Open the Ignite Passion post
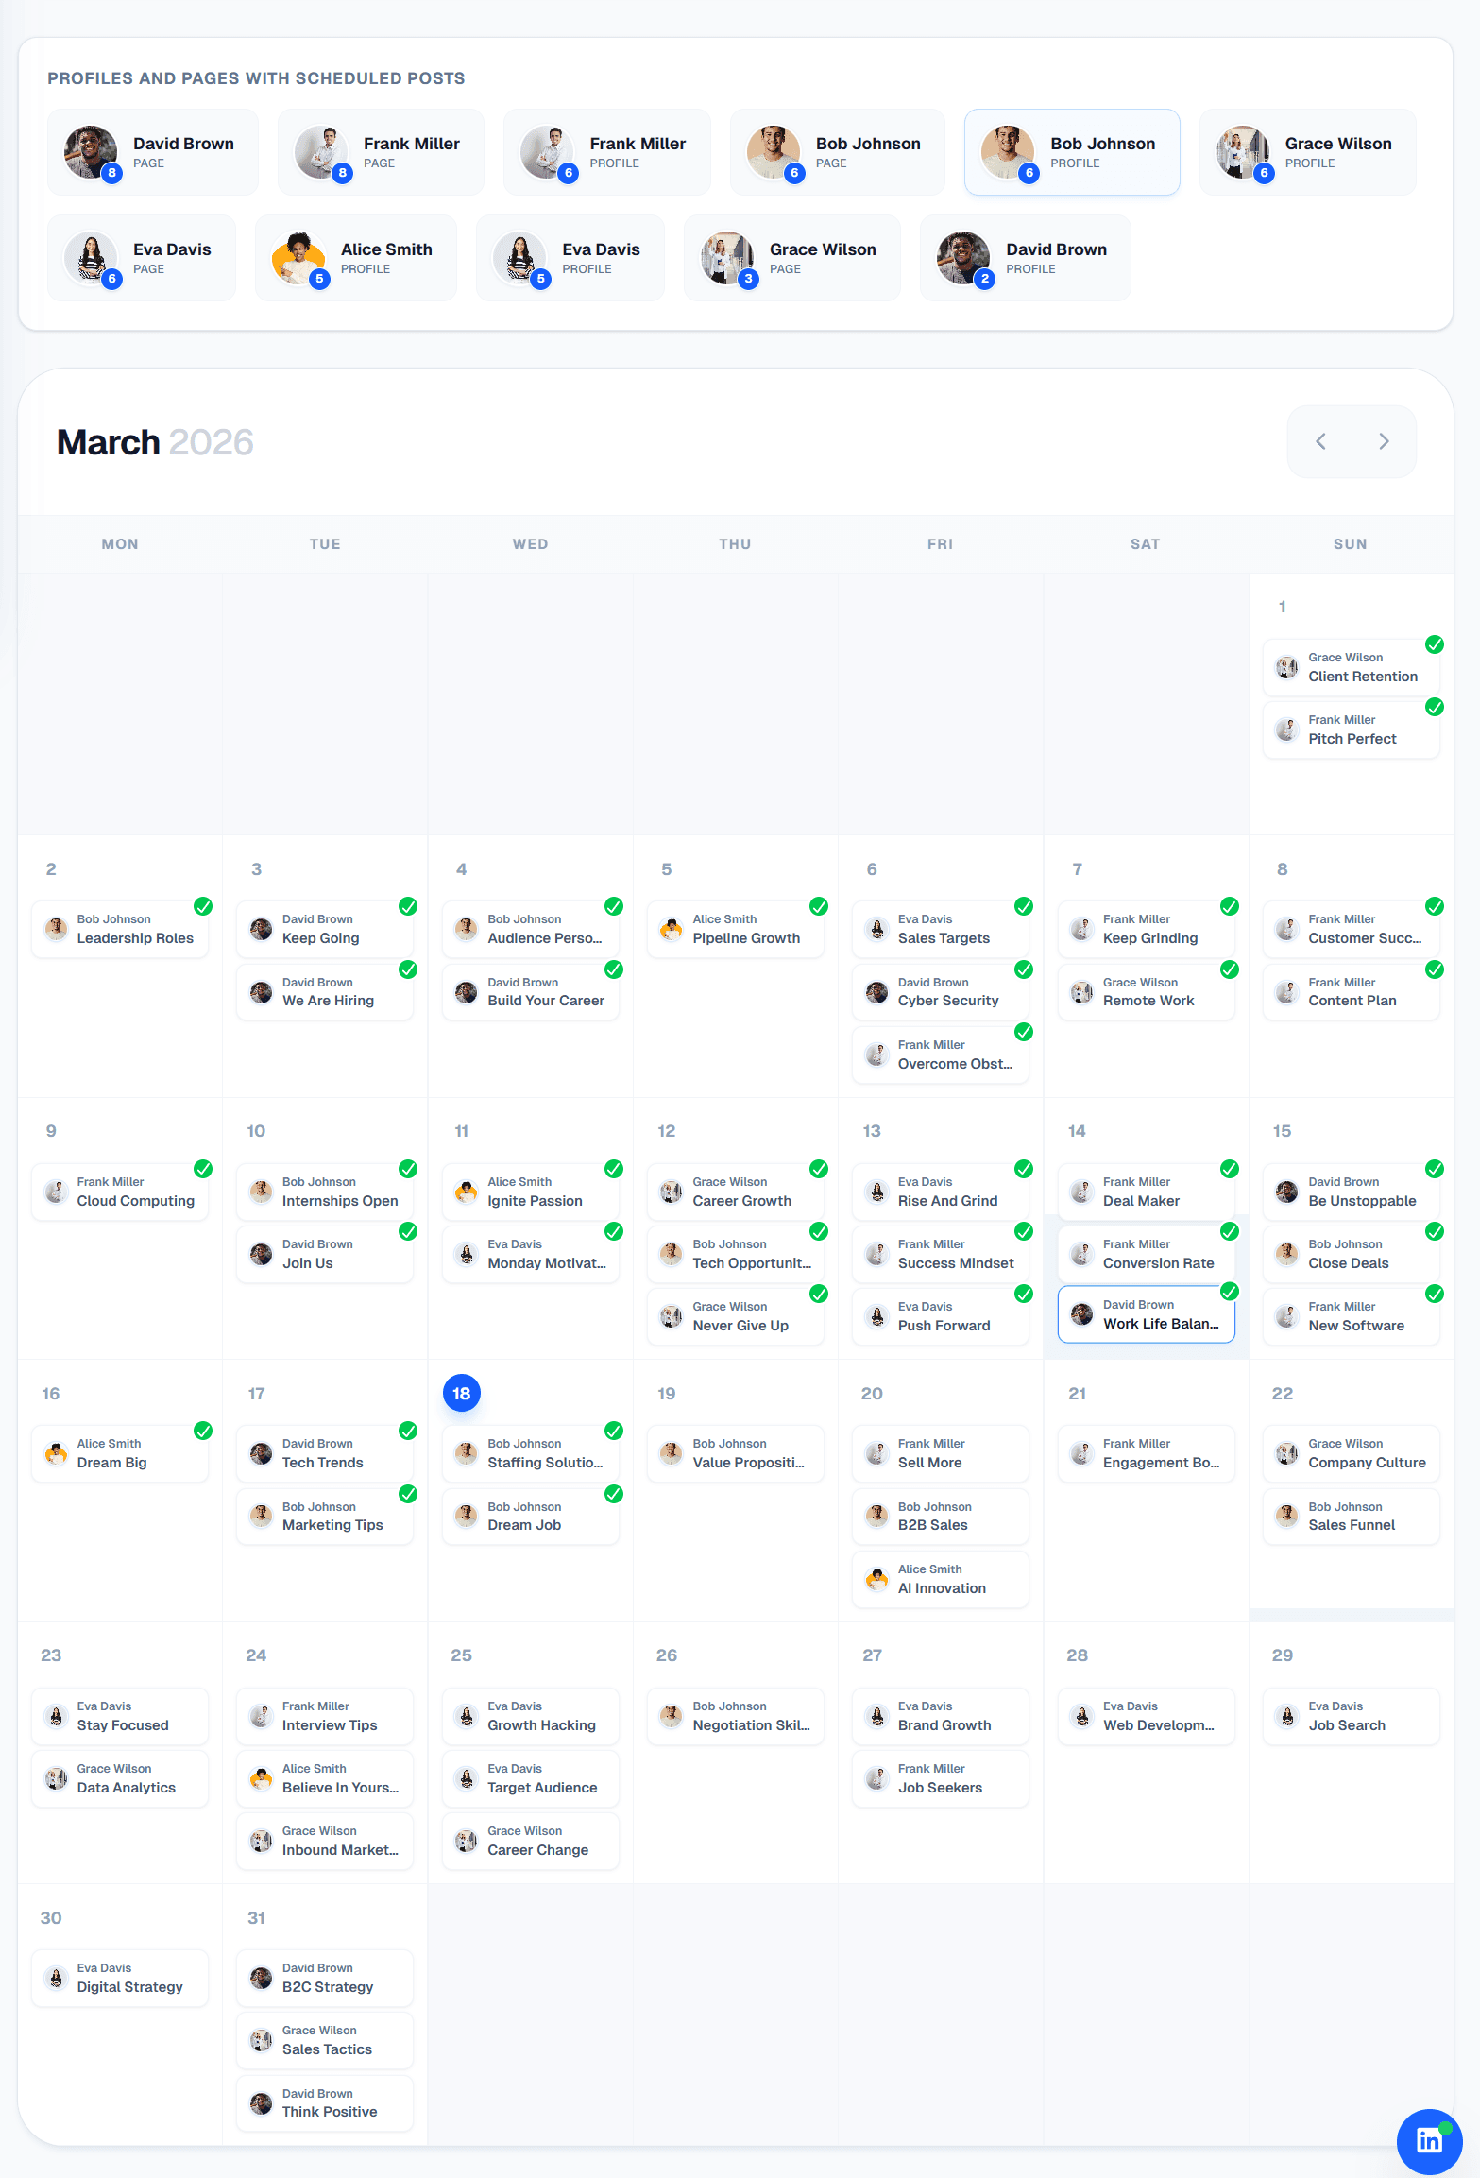The image size is (1480, 2178). click(530, 1192)
